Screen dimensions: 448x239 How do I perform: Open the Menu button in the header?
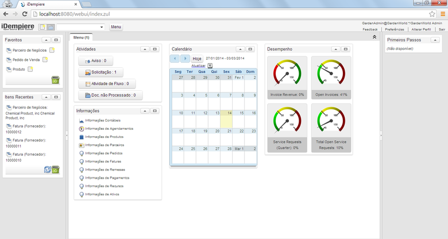(x=115, y=27)
